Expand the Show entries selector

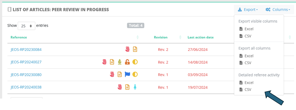coord(26,26)
